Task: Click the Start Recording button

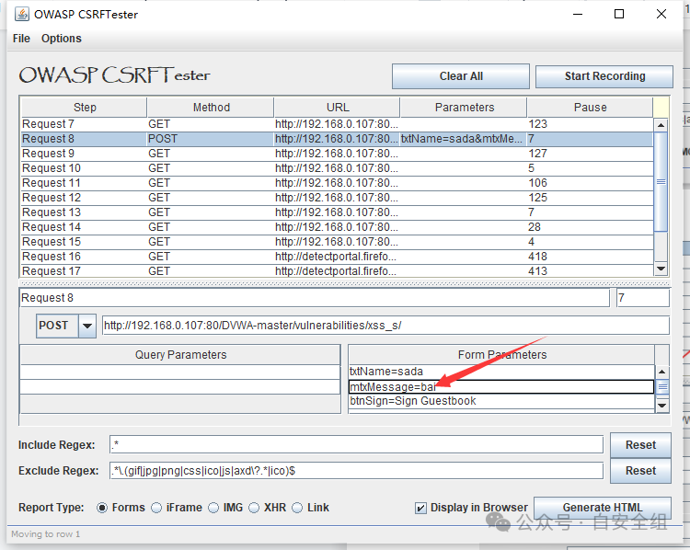Action: point(604,76)
